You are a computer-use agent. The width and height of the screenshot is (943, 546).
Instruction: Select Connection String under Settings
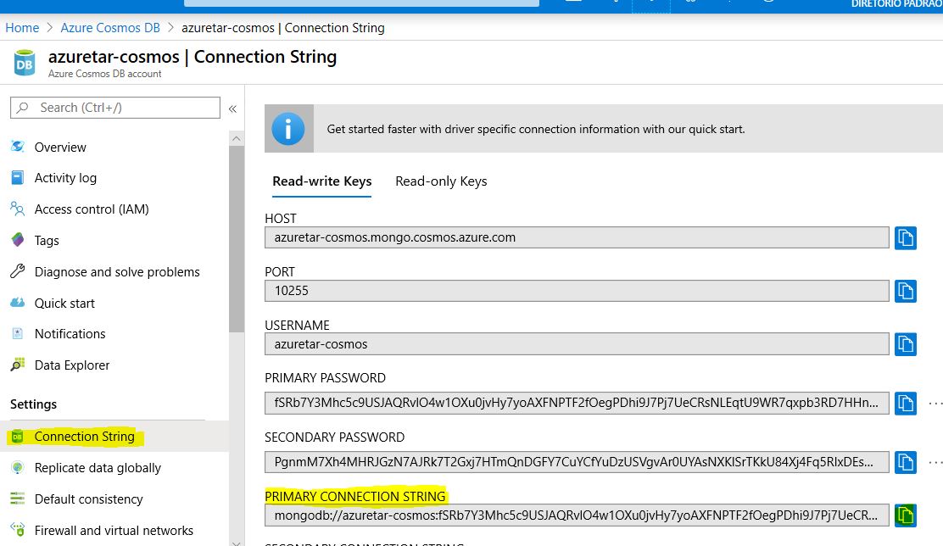84,437
